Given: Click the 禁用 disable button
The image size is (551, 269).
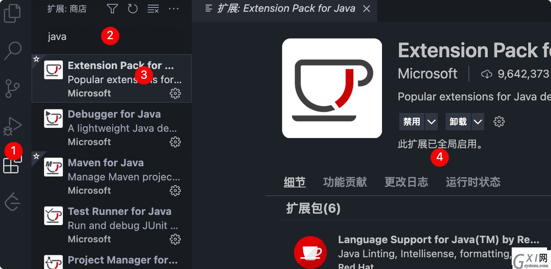Looking at the screenshot, I should [x=411, y=122].
